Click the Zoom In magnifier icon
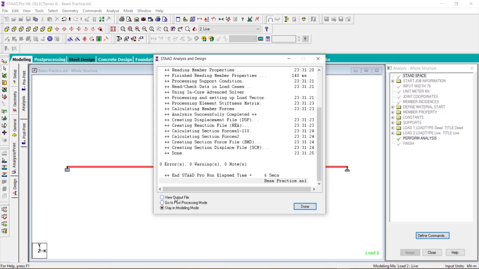This screenshot has height=269, width=479. point(137,29)
